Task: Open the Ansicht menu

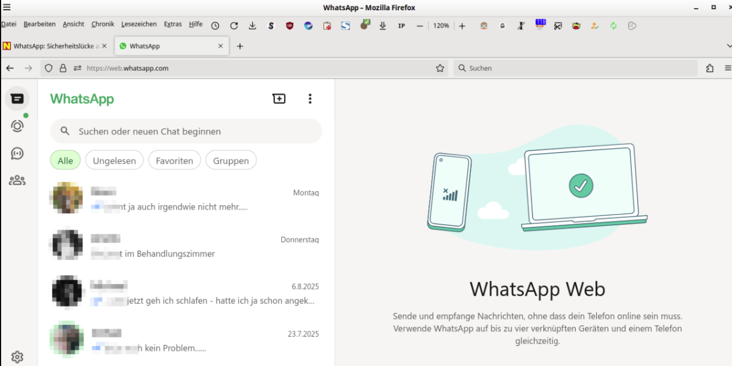Action: (x=73, y=24)
